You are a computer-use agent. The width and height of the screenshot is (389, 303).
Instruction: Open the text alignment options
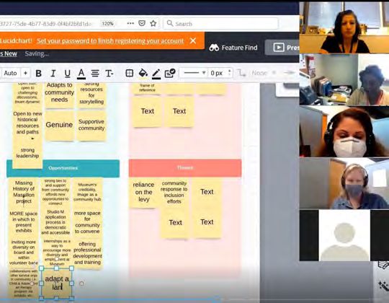[x=95, y=74]
